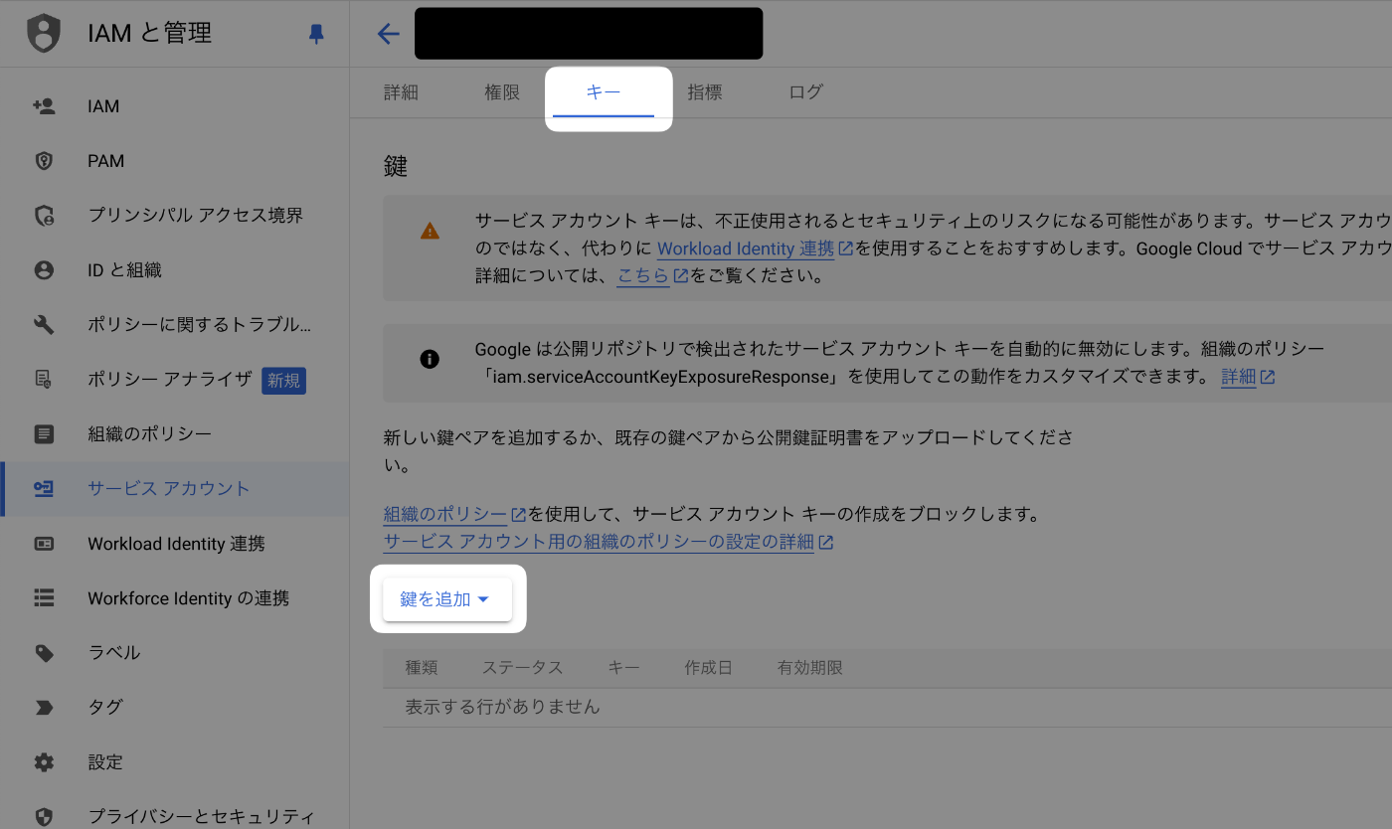This screenshot has height=829, width=1392.
Task: Click the 表示する行がありません text
Action: click(x=502, y=707)
